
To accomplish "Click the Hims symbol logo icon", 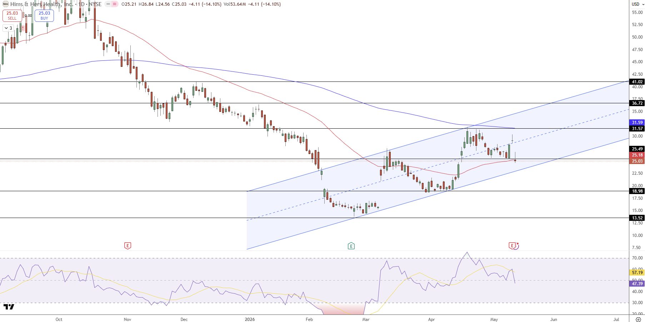I will click(5, 4).
